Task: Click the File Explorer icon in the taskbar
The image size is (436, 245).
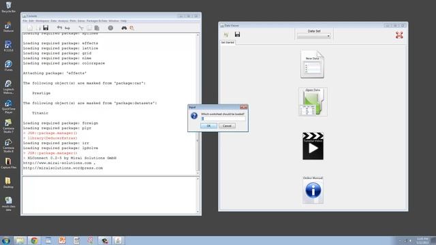Action: 20,240
